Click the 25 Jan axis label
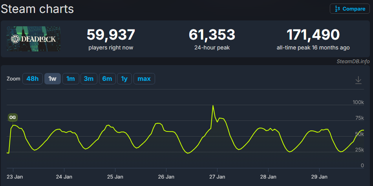373x186 pixels. (115, 177)
